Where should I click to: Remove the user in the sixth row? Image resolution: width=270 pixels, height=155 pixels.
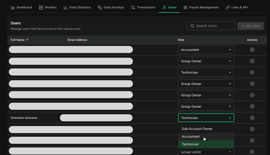[252, 107]
